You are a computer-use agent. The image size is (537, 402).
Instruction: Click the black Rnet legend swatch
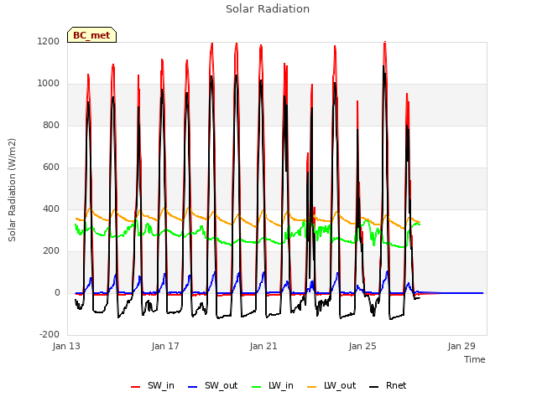coord(374,387)
